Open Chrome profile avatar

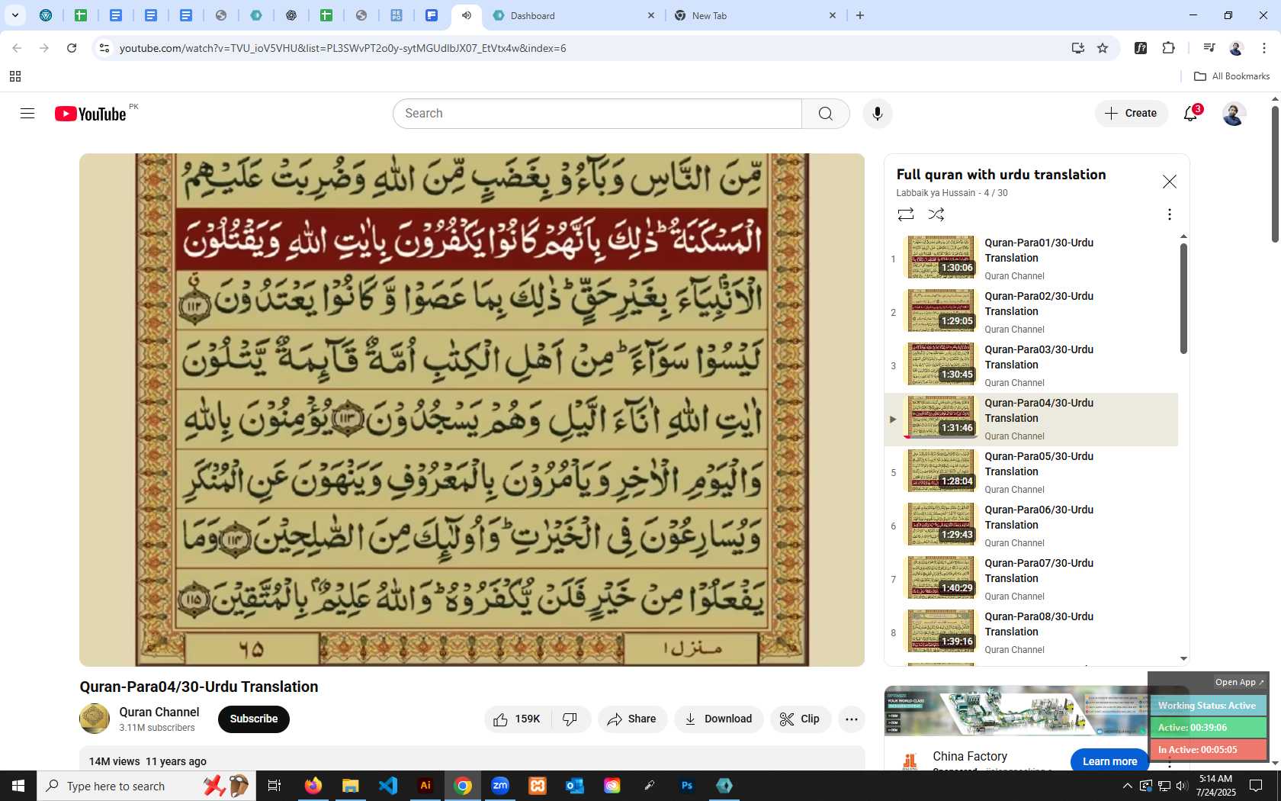pos(1236,48)
